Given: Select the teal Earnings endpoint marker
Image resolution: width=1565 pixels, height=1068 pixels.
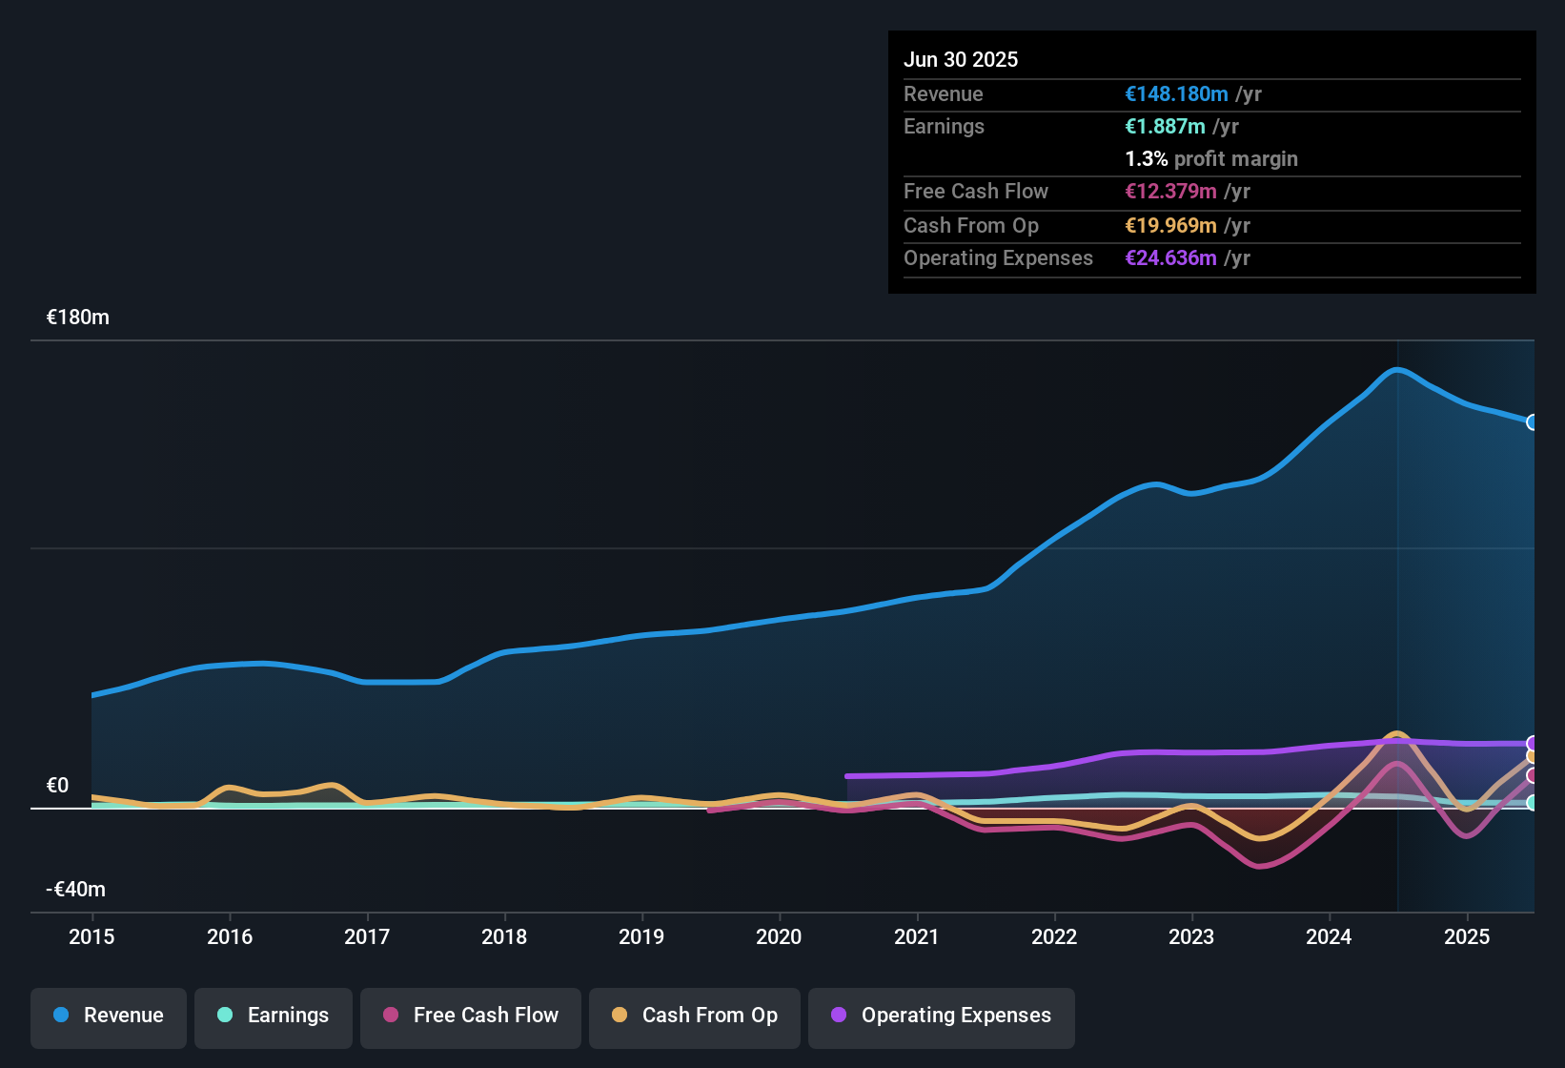Looking at the screenshot, I should (x=1533, y=803).
